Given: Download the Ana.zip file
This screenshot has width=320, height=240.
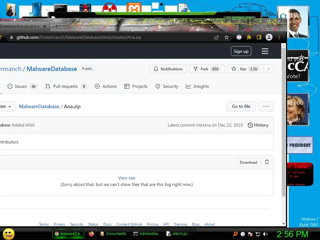Looking at the screenshot, I should point(248,162).
